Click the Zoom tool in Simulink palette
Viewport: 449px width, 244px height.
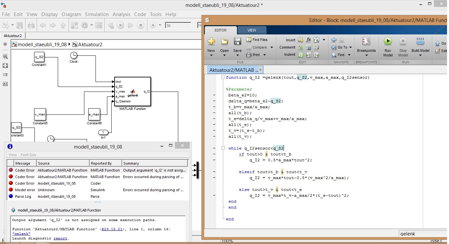click(x=5, y=56)
